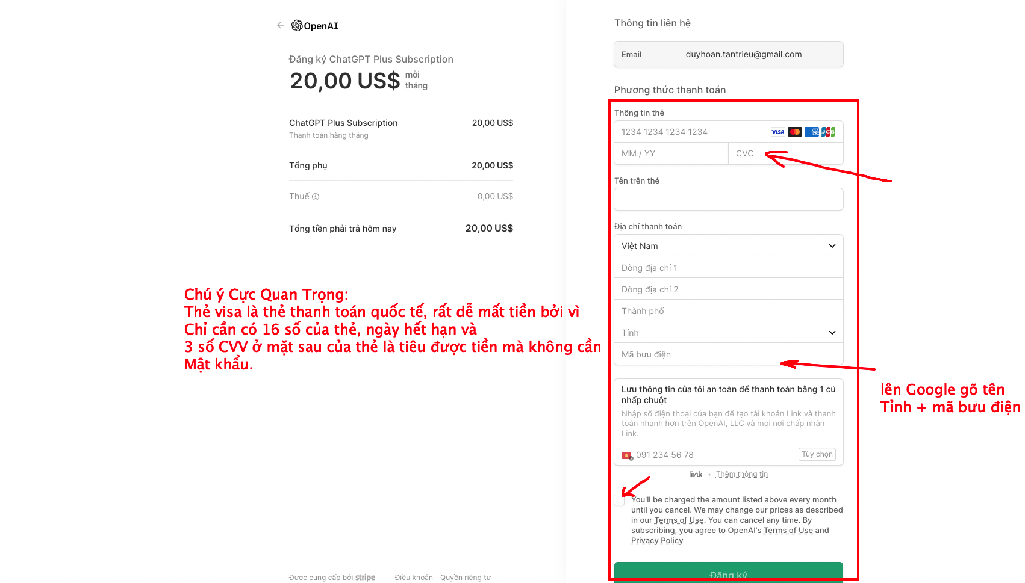Click the American Express icon
The image size is (1025, 583).
tap(812, 132)
